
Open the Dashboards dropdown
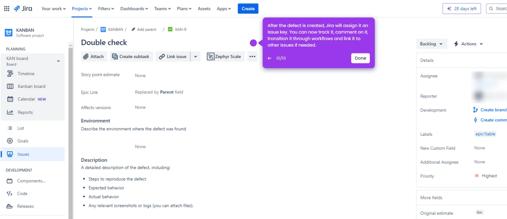[134, 9]
